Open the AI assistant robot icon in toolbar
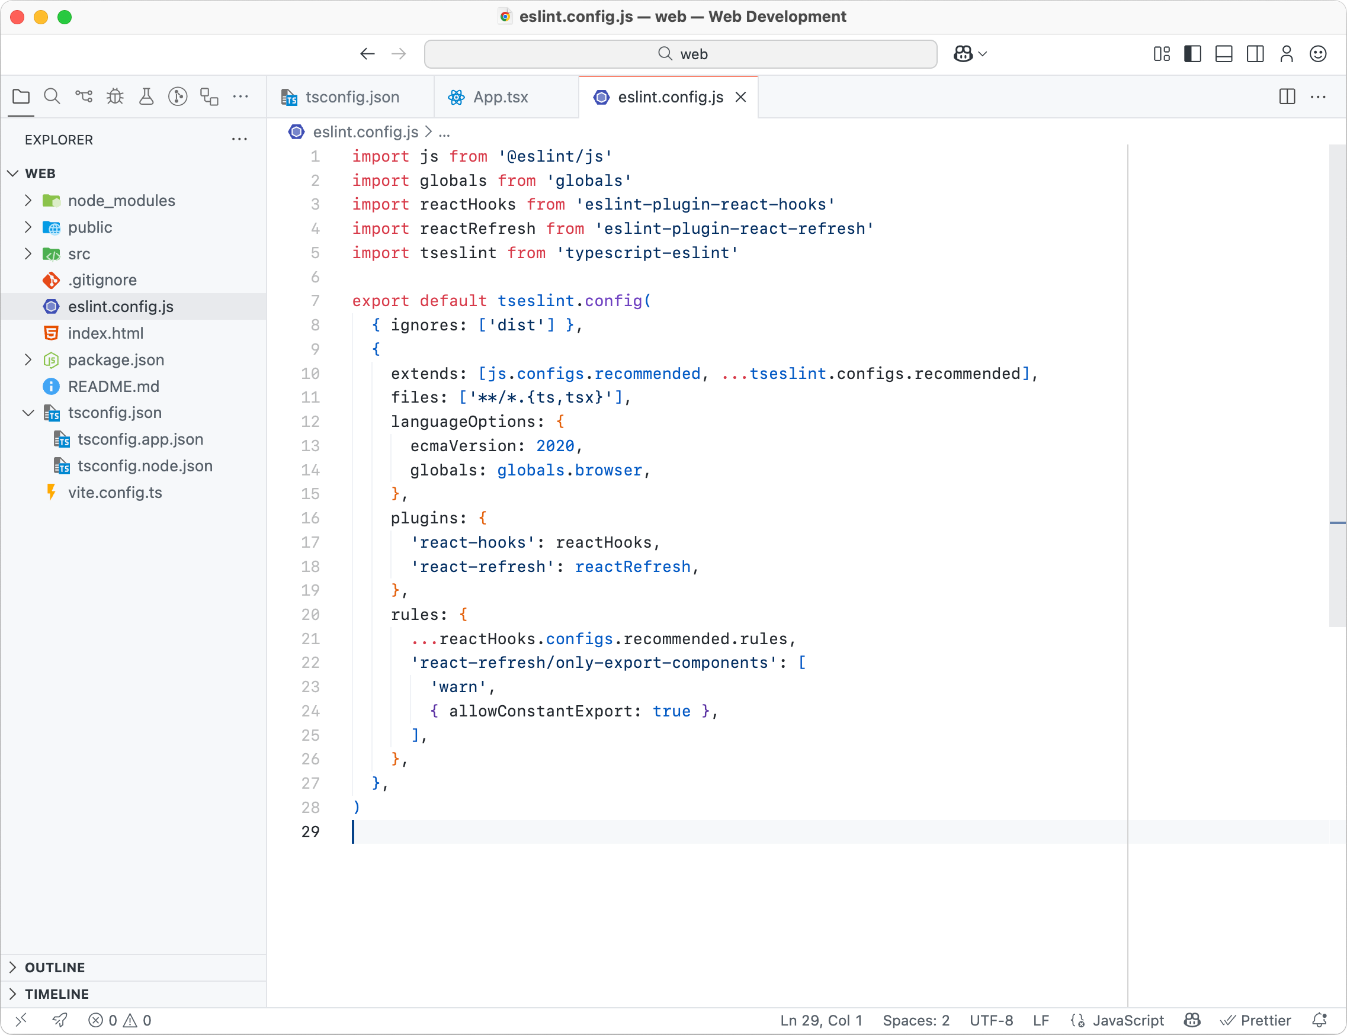 click(x=963, y=54)
